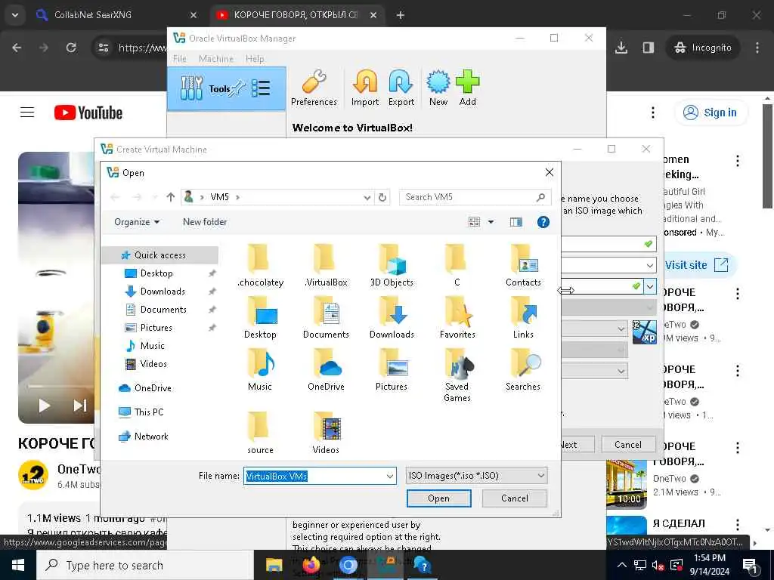Open the source folder
This screenshot has height=580, width=774.
click(260, 433)
